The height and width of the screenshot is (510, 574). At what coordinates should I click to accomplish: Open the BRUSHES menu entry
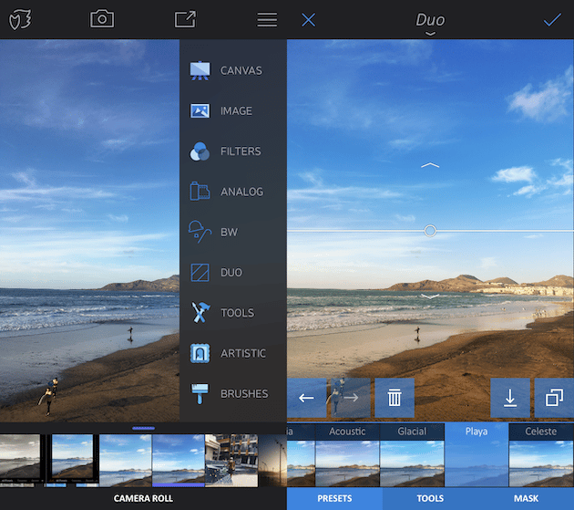pyautogui.click(x=244, y=393)
